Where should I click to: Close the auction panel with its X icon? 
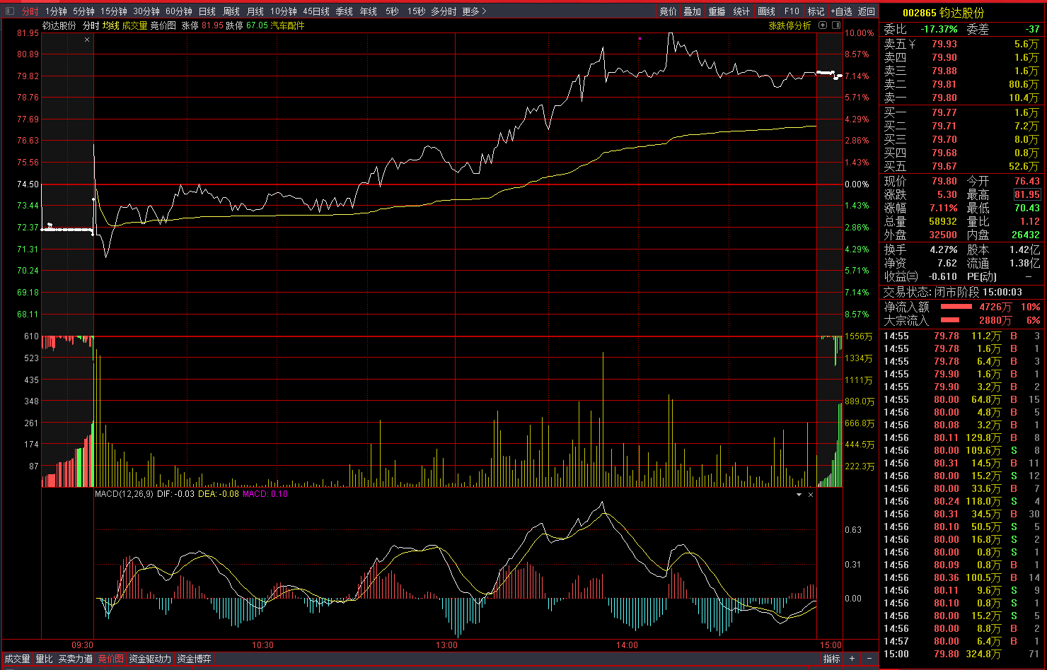(87, 40)
